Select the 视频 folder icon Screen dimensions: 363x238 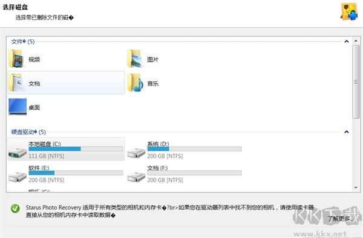point(17,59)
